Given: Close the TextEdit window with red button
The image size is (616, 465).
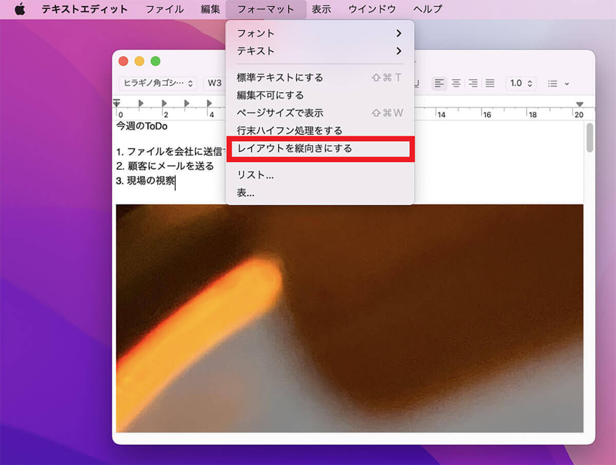Looking at the screenshot, I should 123,61.
